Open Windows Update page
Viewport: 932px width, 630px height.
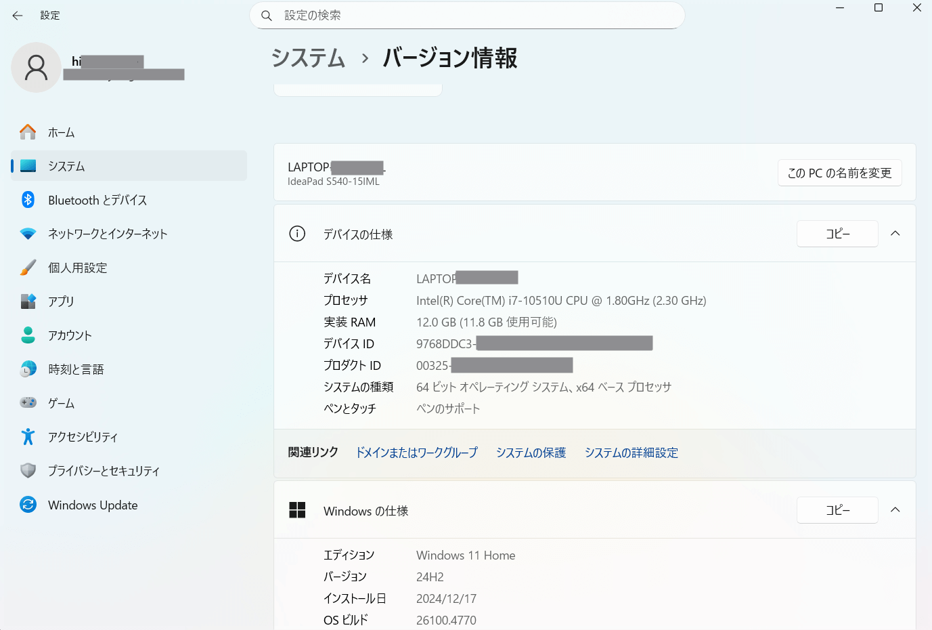pyautogui.click(x=129, y=505)
